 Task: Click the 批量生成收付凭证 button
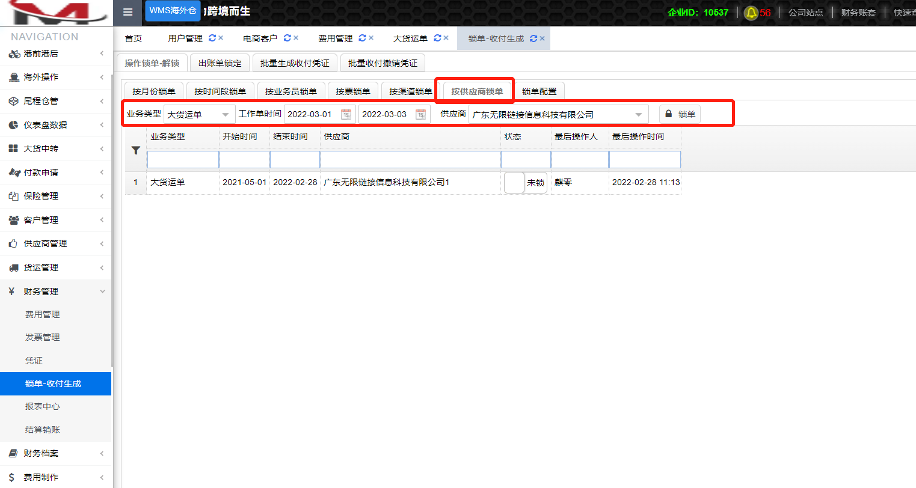[295, 63]
